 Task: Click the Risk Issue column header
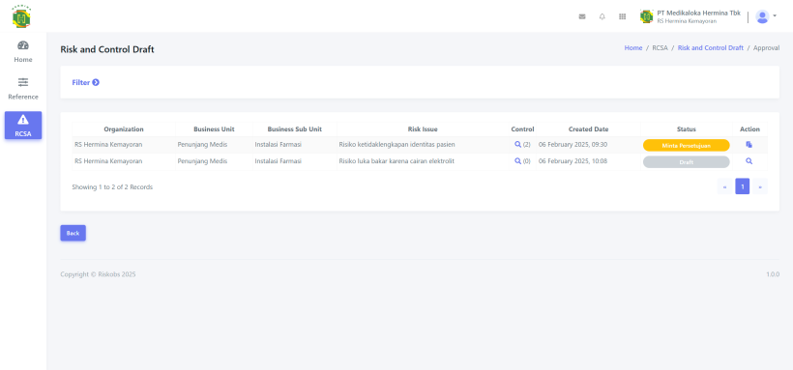pos(423,128)
